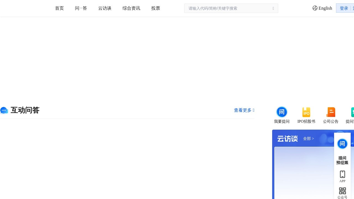
Task: Open the 云访谈 menu item
Action: 104,8
